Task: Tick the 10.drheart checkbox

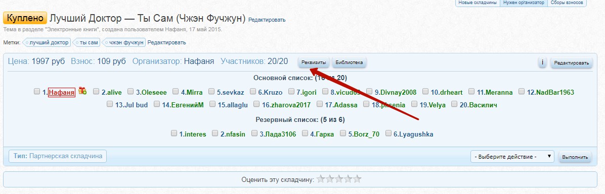Action: pos(425,91)
